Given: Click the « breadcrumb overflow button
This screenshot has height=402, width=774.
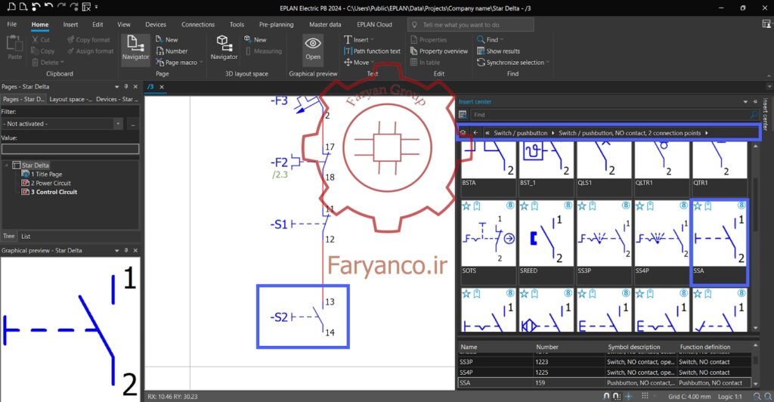Looking at the screenshot, I should [x=488, y=133].
